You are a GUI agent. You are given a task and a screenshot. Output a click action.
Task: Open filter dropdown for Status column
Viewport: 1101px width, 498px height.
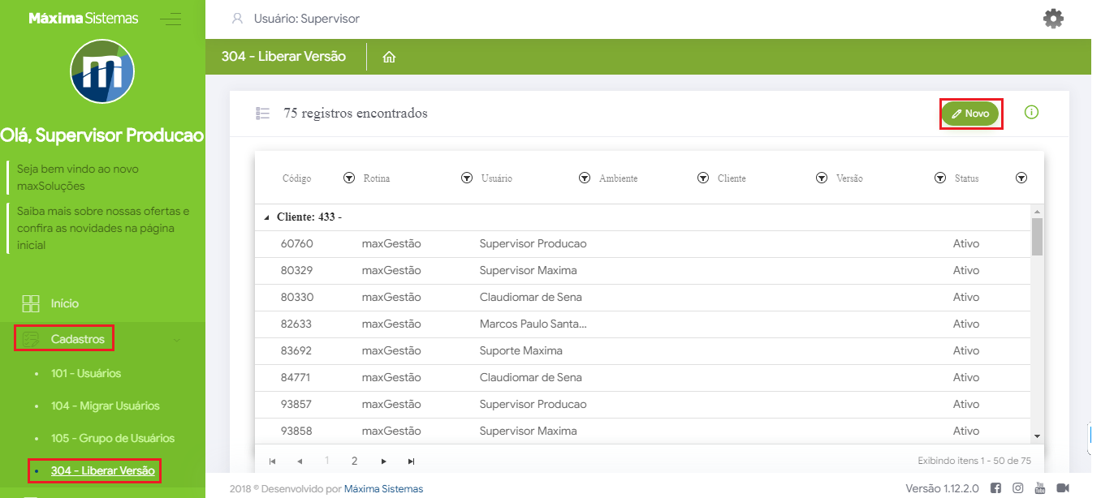point(1021,178)
